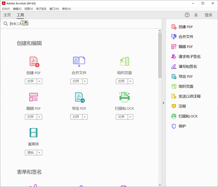Click 打开 button under 扫描和 OCR

click(x=122, y=117)
